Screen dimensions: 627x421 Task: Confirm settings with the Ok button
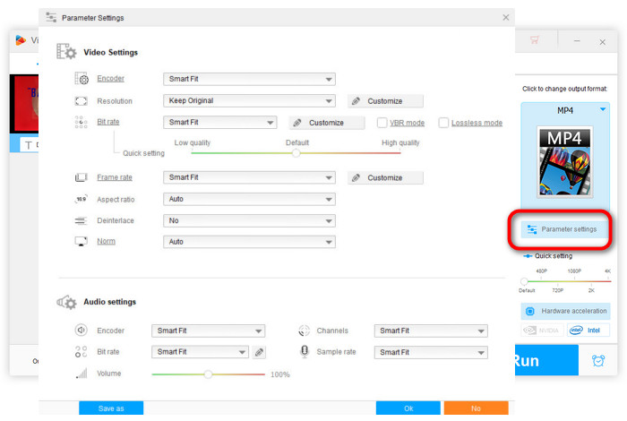click(x=408, y=408)
